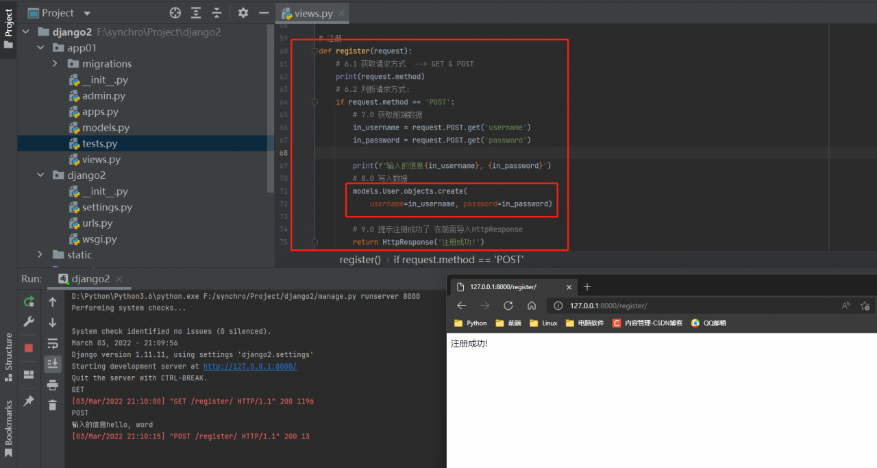Image resolution: width=877 pixels, height=468 pixels.
Task: Click the print icon in Run panel
Action: (x=53, y=385)
